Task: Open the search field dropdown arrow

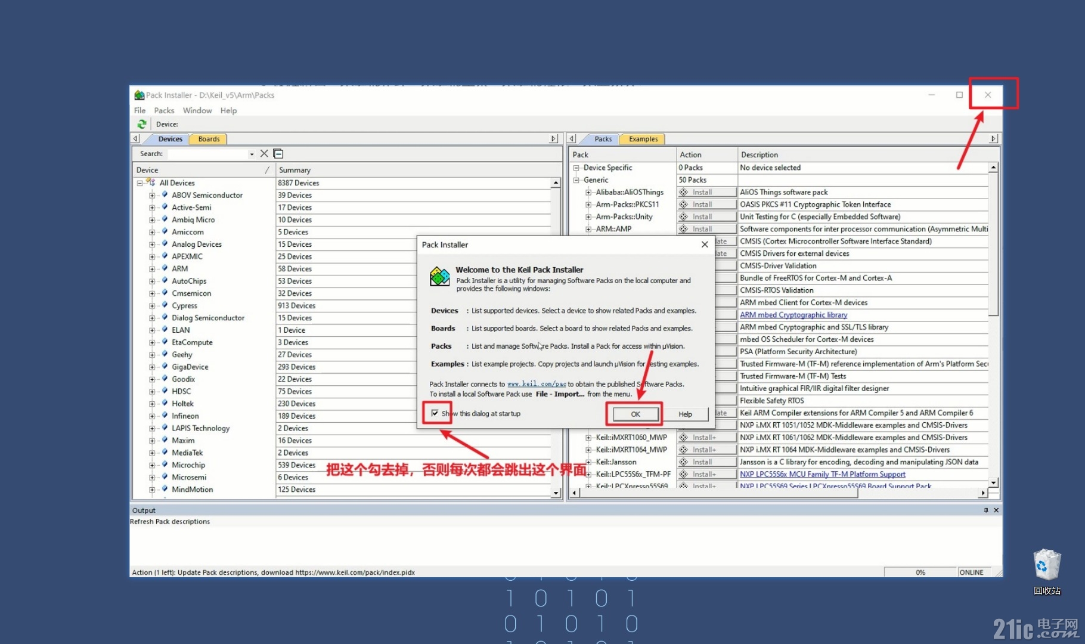Action: point(252,154)
